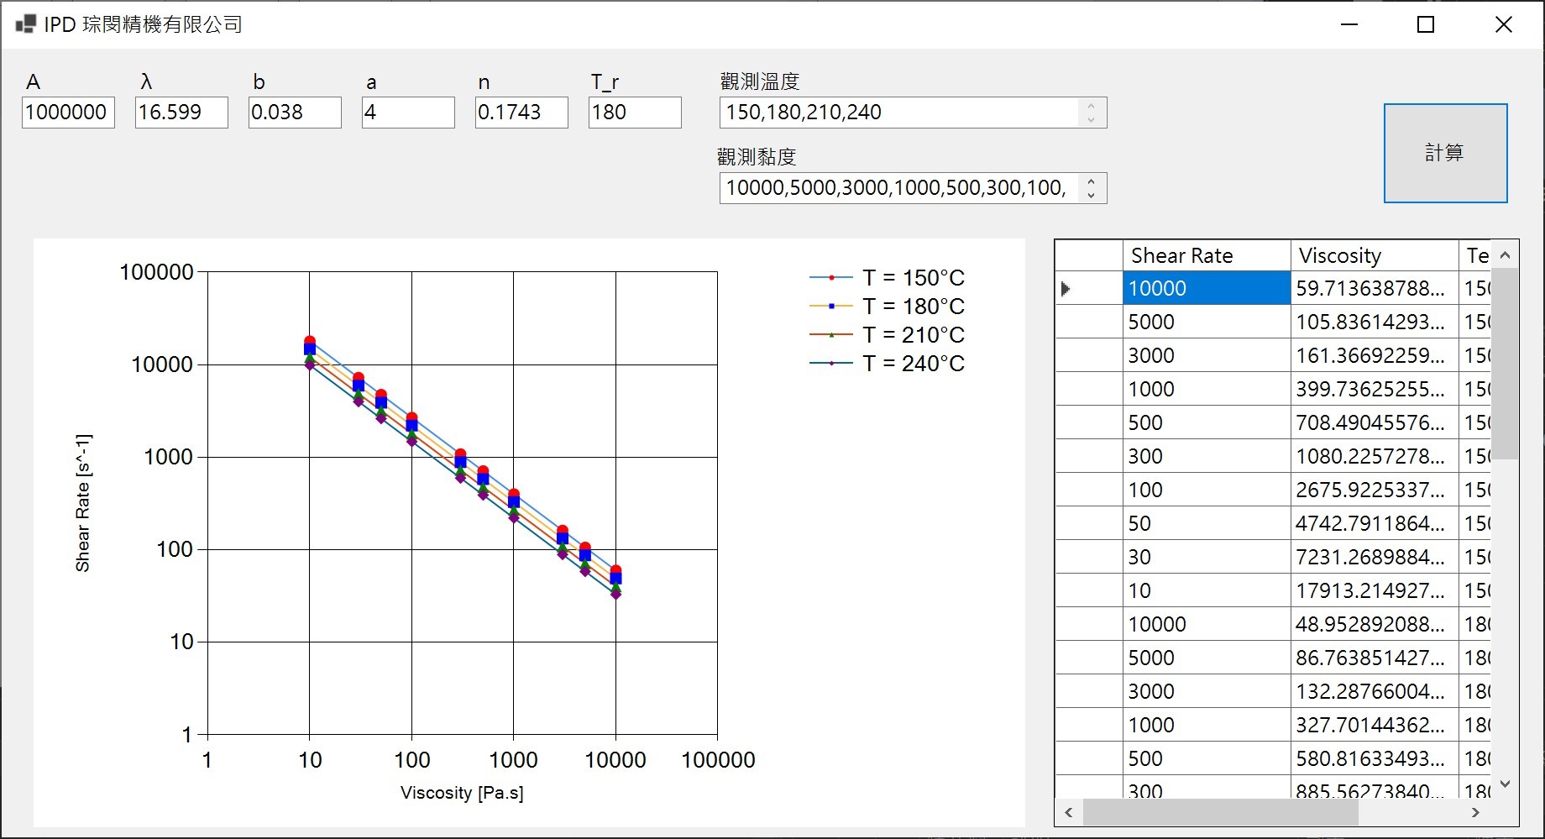This screenshot has height=839, width=1545.
Task: Select the b parameter field
Action: [294, 113]
